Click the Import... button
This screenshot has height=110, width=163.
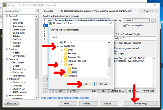109,103
